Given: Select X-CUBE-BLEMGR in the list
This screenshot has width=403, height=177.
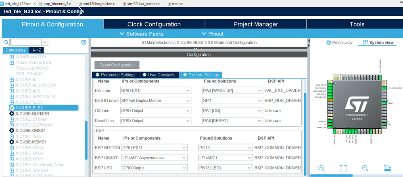Looking at the screenshot, I should (x=32, y=113).
